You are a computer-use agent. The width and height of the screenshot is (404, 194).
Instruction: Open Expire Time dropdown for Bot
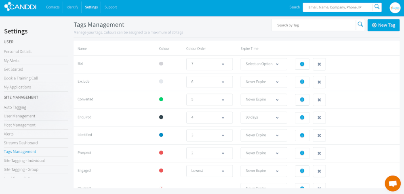(263, 64)
